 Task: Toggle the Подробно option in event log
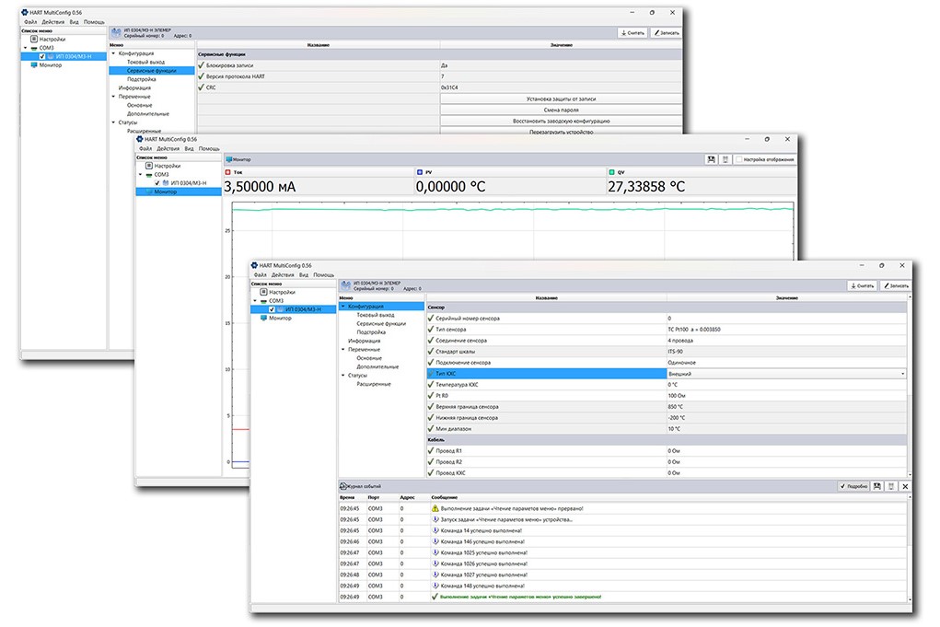(x=853, y=485)
